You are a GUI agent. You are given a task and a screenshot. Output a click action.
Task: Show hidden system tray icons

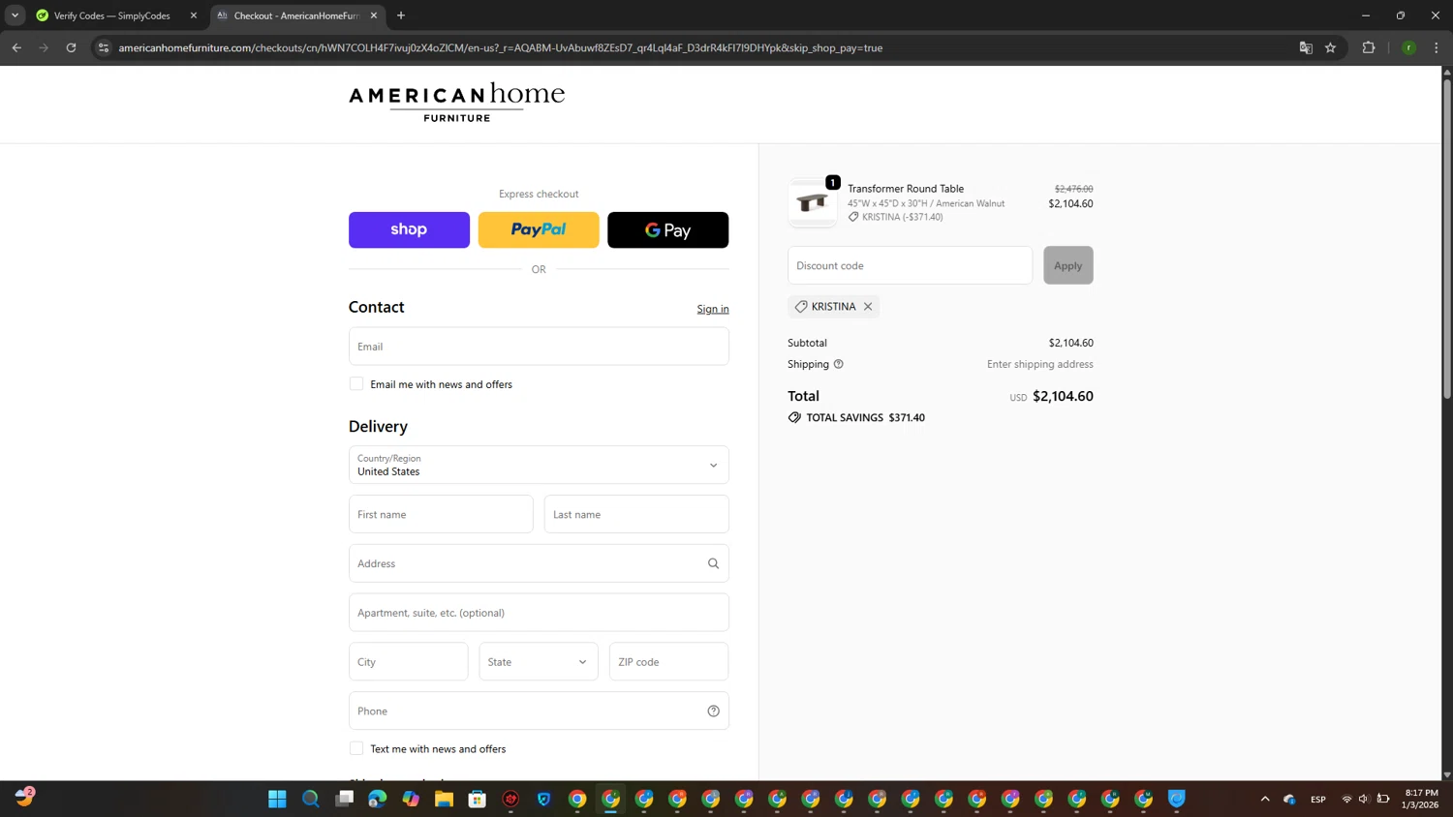1265,799
